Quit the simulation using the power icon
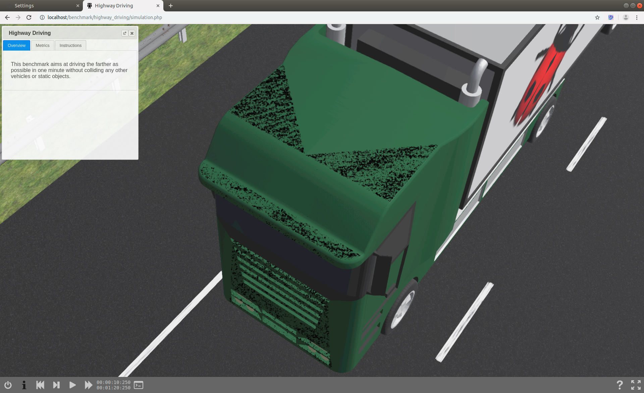 click(7, 385)
